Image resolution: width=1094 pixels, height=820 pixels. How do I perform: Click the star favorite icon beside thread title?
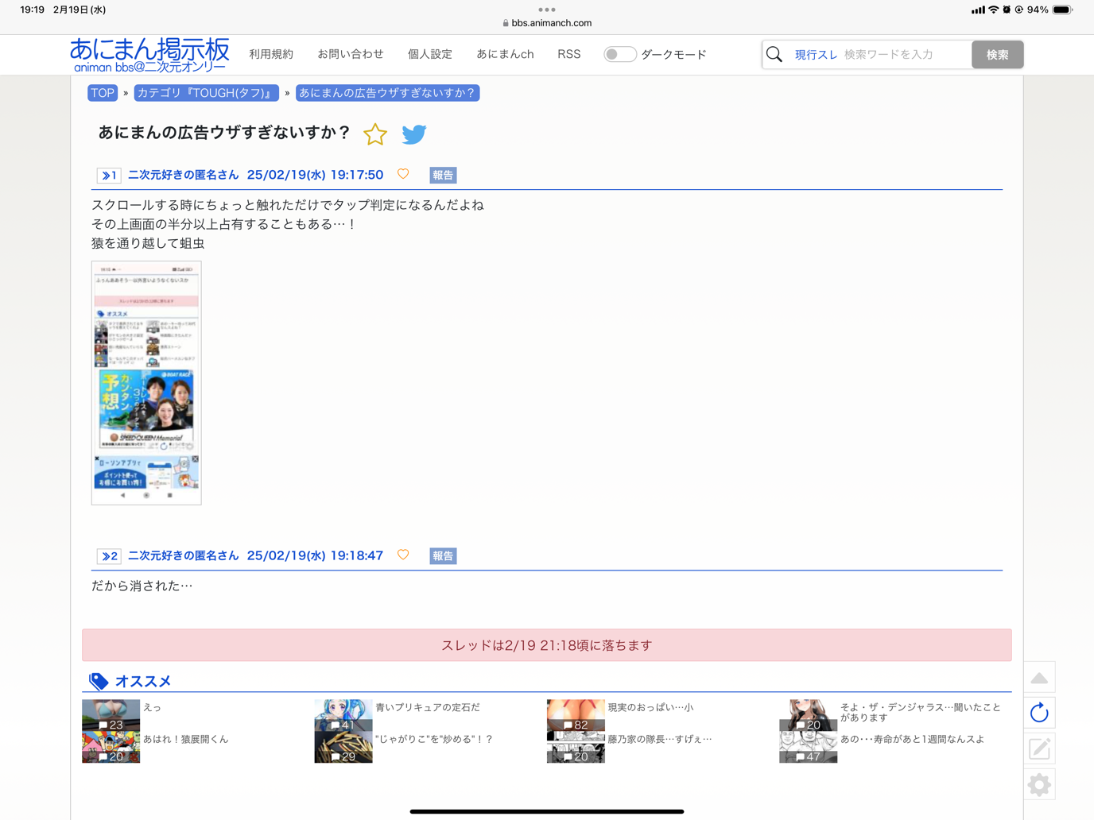(375, 134)
